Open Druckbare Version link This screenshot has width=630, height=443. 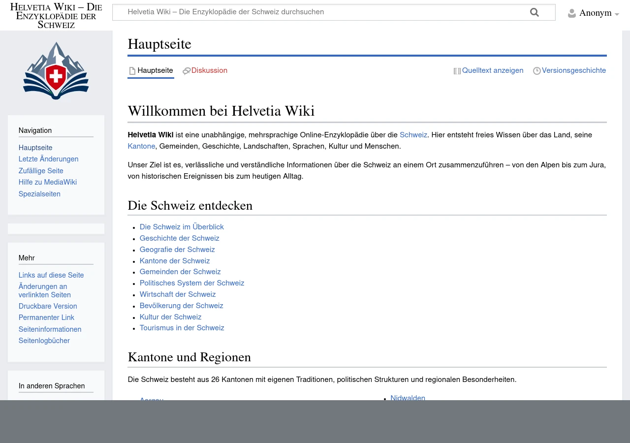tap(48, 307)
